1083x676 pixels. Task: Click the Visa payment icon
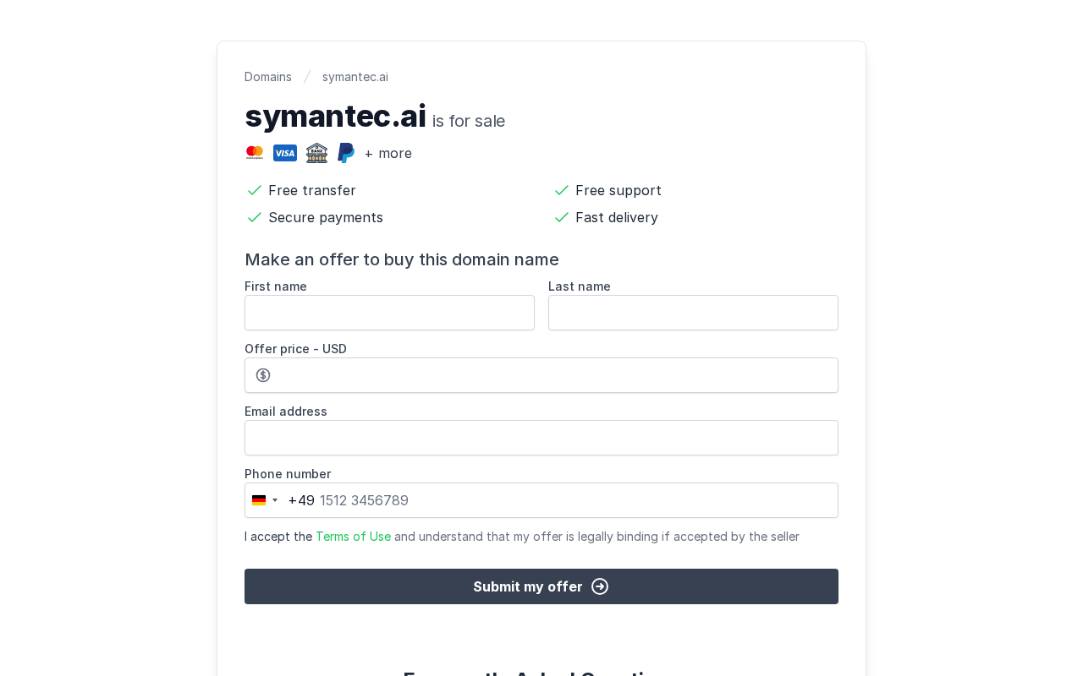click(285, 153)
